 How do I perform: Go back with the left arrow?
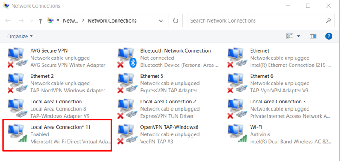(x=8, y=21)
